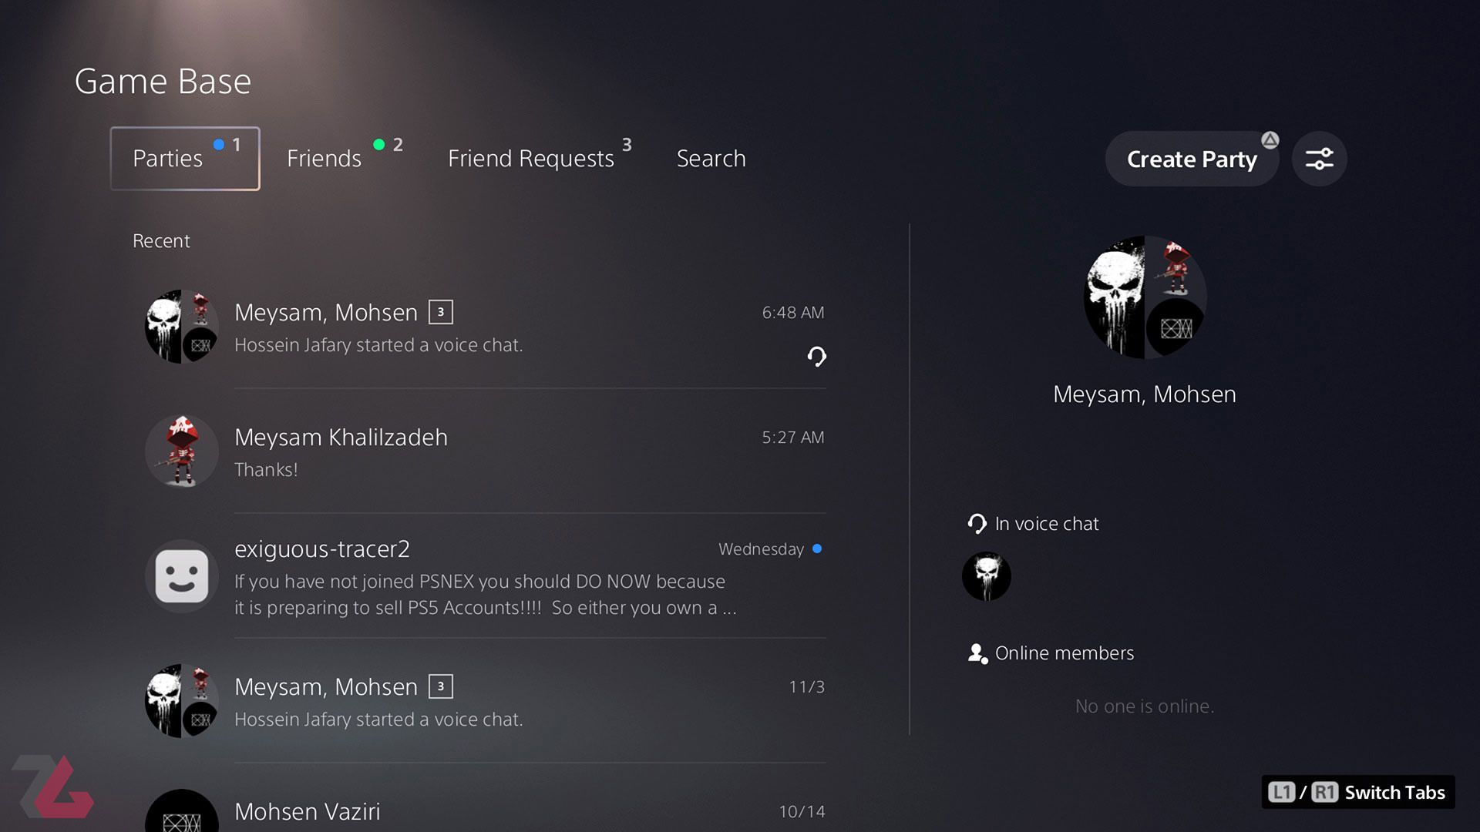The image size is (1480, 832).
Task: Click Meysam Khalilzadeh's red character avatar
Action: click(182, 451)
